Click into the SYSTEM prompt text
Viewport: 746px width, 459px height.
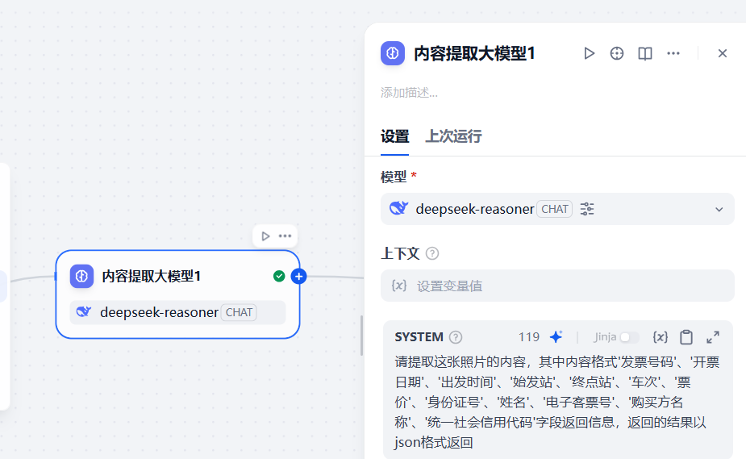tap(557, 402)
